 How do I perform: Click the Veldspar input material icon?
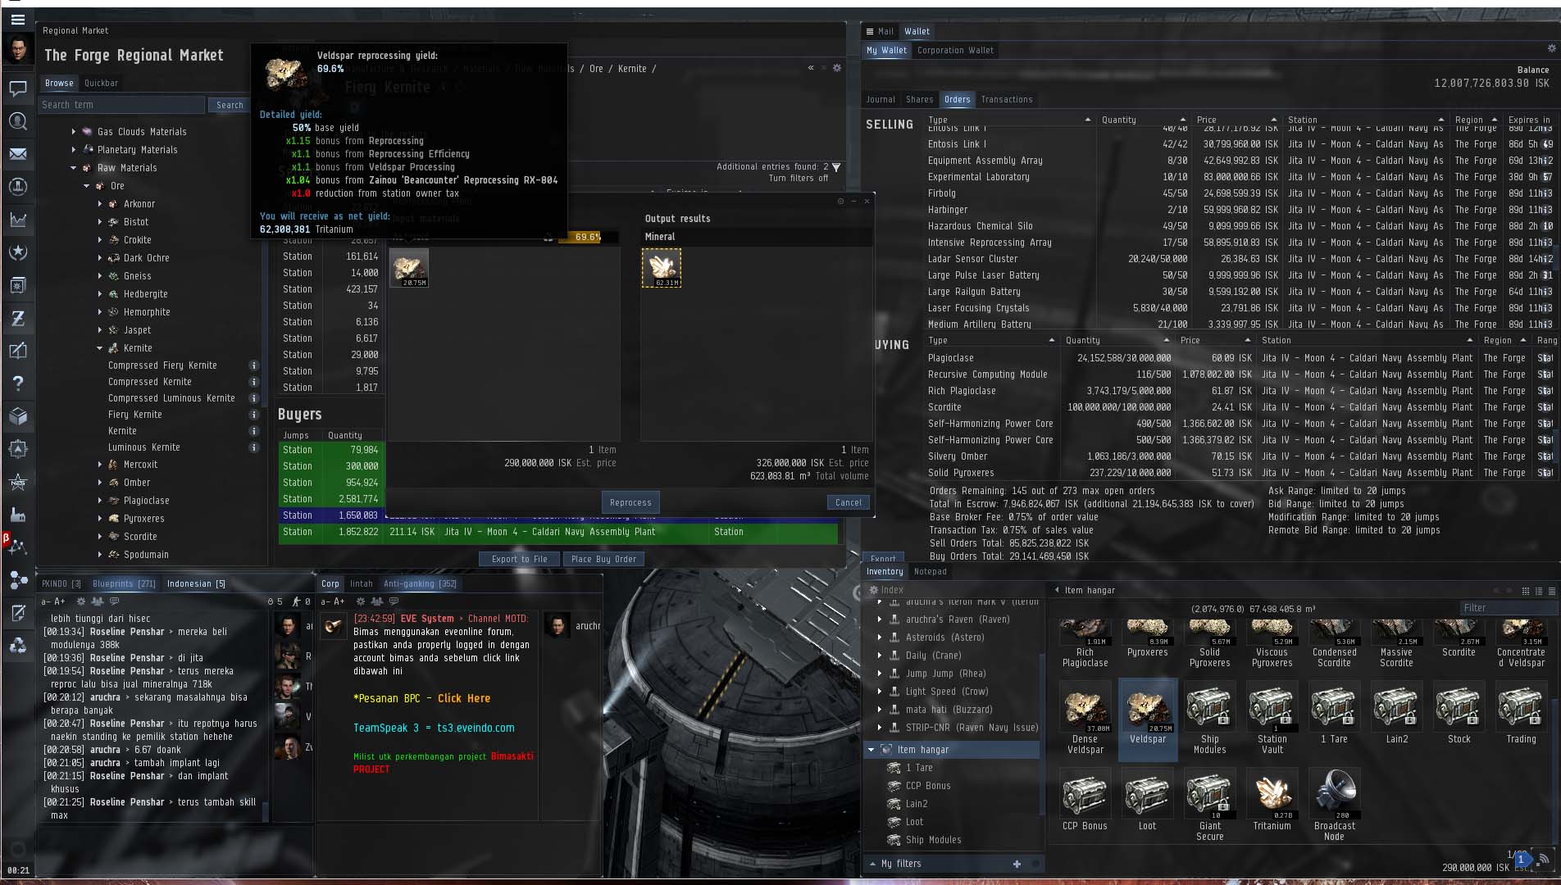(x=409, y=268)
